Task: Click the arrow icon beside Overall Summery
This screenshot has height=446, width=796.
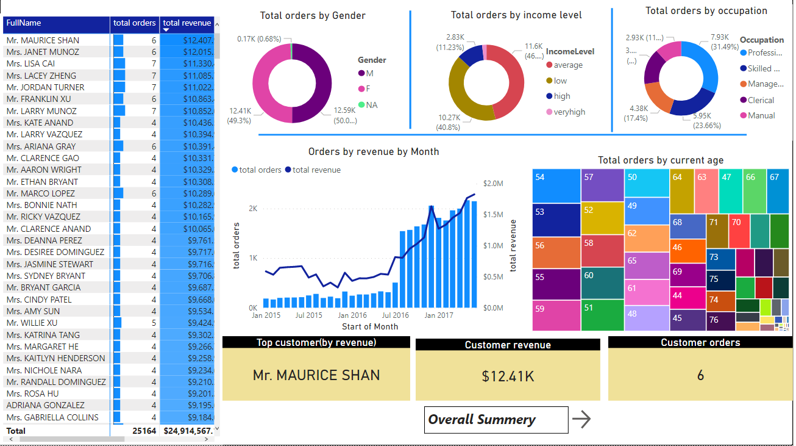Action: 583,419
